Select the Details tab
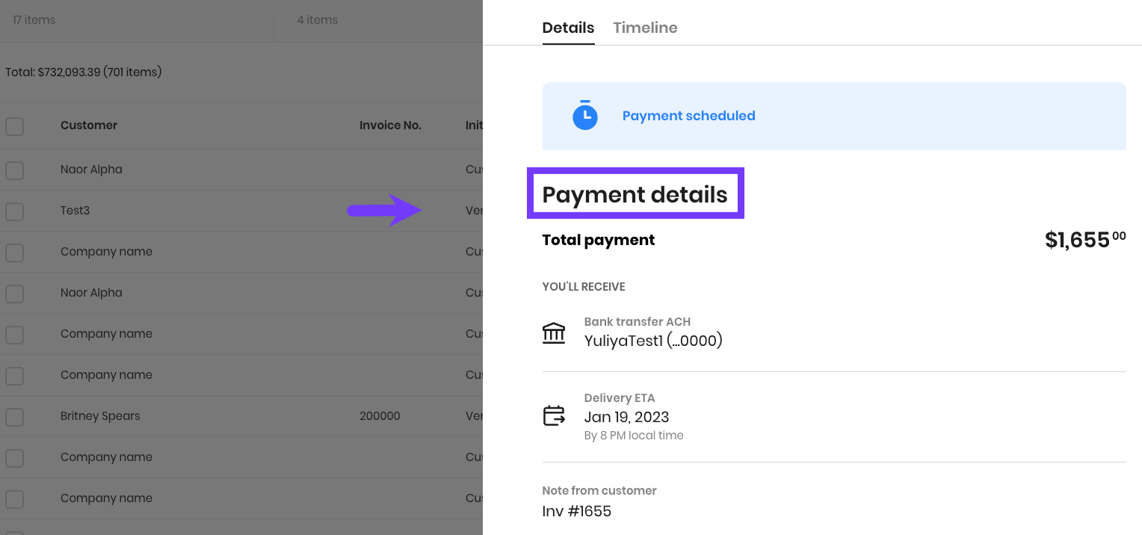The width and height of the screenshot is (1142, 535). (568, 28)
